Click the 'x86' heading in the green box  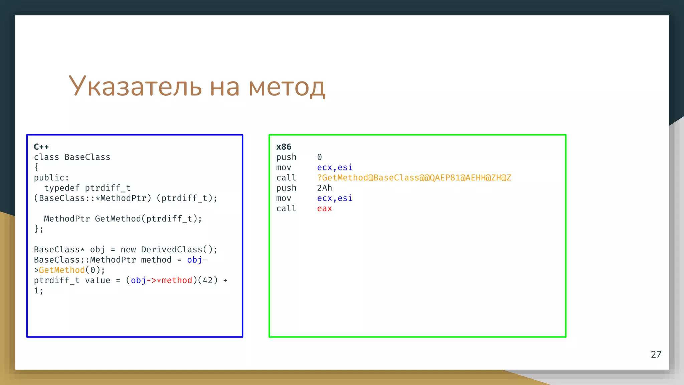(x=284, y=147)
